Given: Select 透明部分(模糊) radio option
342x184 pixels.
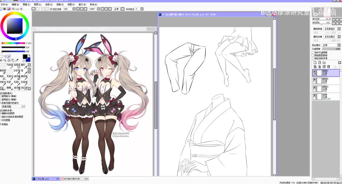Looking at the screenshot, I should coord(1,99).
